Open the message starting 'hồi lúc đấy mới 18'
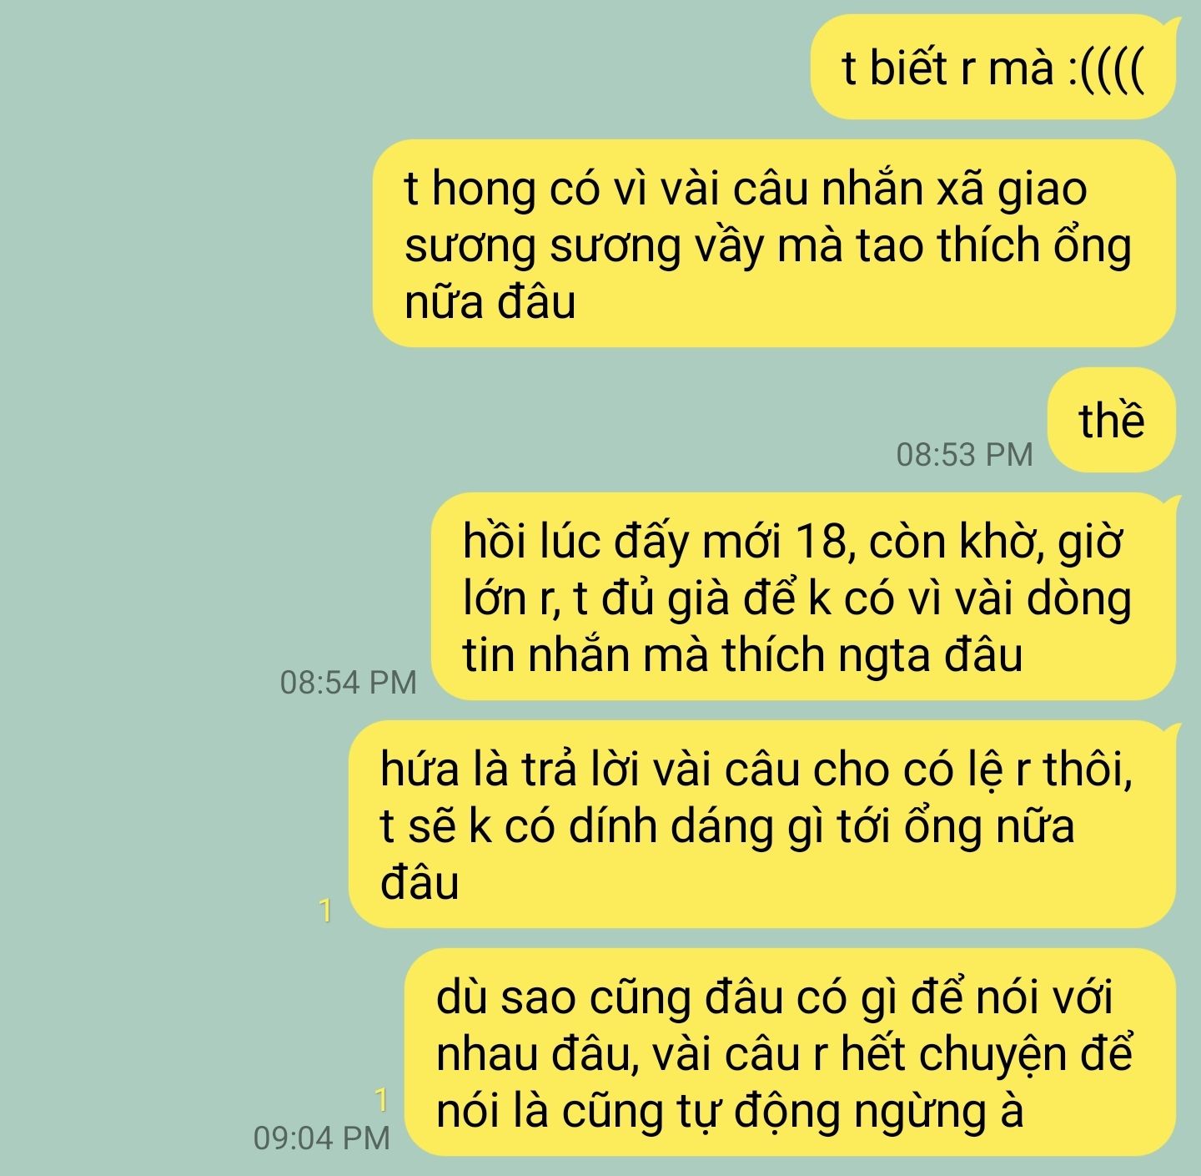1201x1176 pixels. 804,596
